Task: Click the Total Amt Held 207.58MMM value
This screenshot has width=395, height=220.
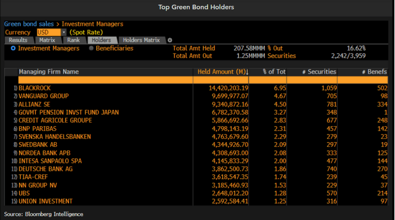Action: click(x=249, y=48)
